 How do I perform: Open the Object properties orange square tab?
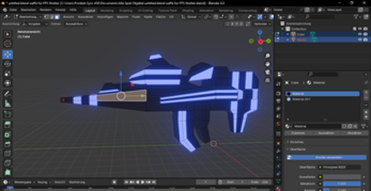279,143
